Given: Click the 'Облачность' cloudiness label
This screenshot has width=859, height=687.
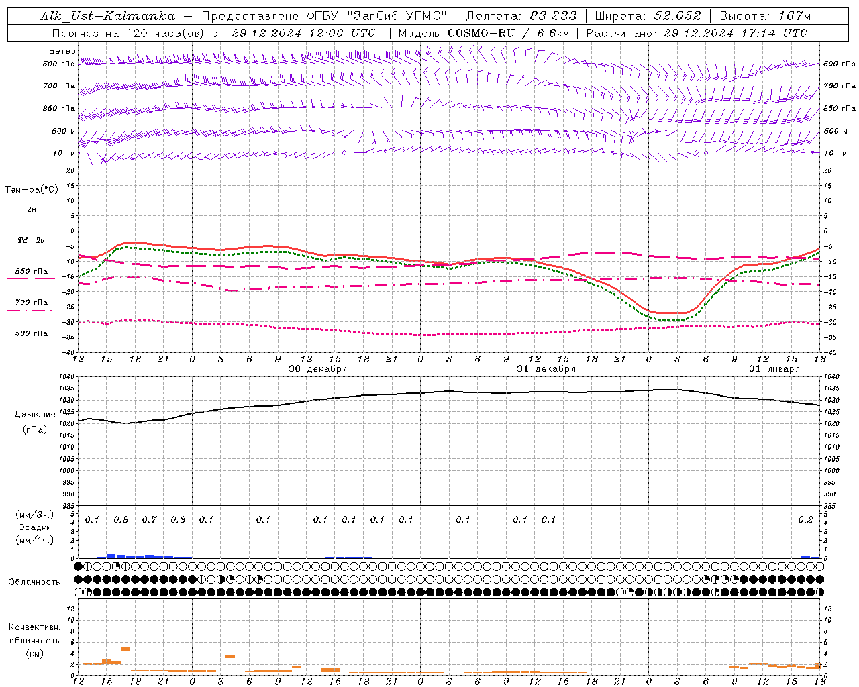Looking at the screenshot, I should (34, 582).
